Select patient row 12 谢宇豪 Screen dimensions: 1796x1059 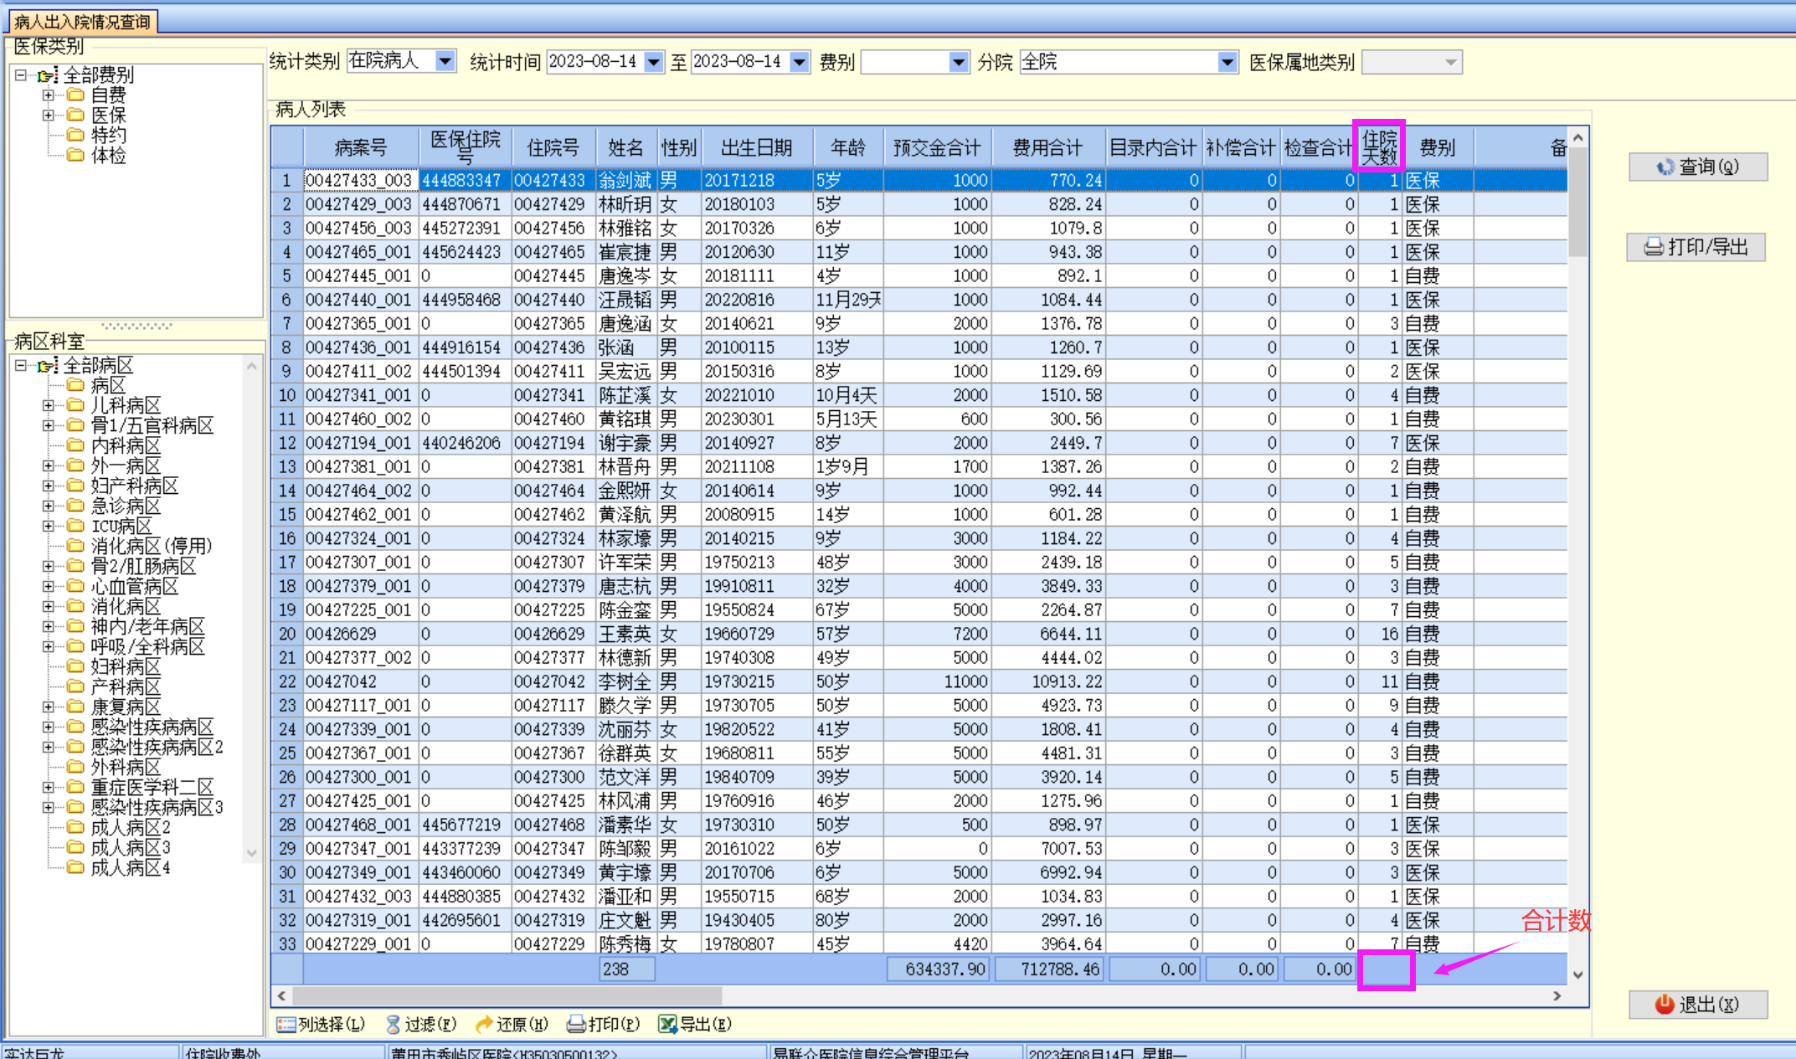click(x=624, y=443)
